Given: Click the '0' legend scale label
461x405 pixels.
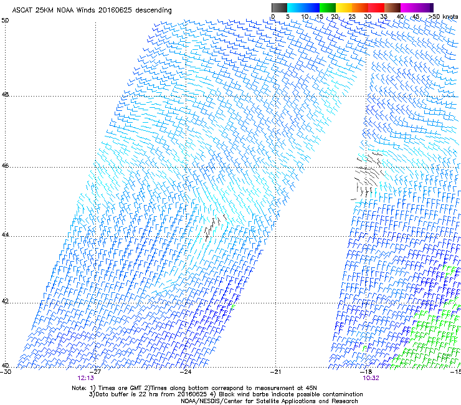Looking at the screenshot, I should point(273,17).
